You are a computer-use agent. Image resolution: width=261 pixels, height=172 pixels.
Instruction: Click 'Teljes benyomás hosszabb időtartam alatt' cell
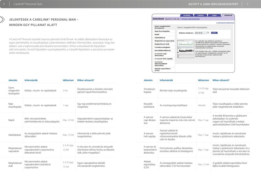point(231,91)
